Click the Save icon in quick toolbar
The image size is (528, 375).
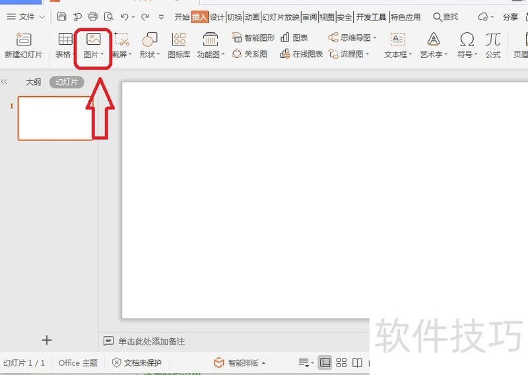61,16
